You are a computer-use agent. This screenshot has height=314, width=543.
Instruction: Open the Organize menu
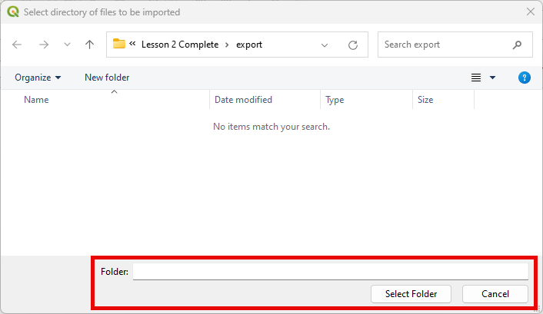[x=37, y=78]
